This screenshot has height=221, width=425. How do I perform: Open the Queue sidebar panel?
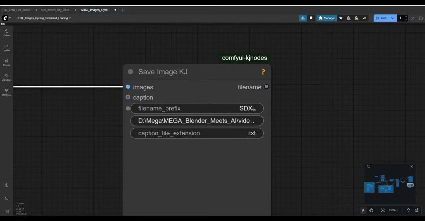point(6,32)
